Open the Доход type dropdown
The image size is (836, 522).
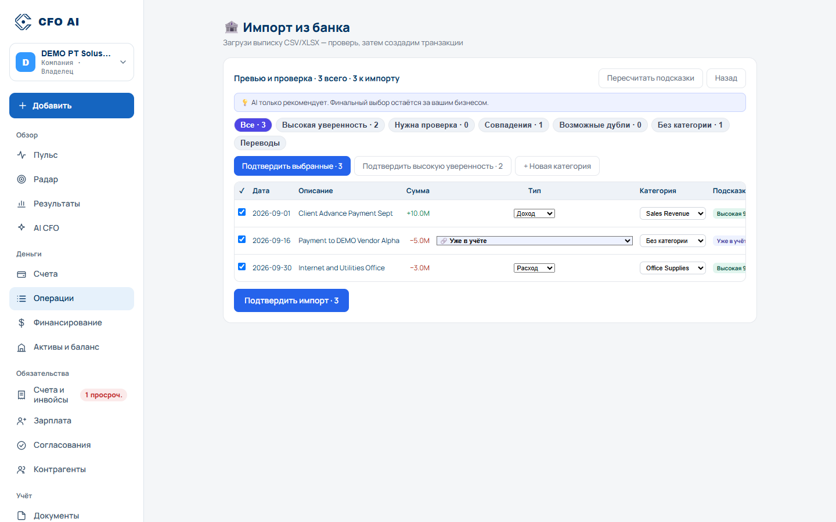point(534,213)
